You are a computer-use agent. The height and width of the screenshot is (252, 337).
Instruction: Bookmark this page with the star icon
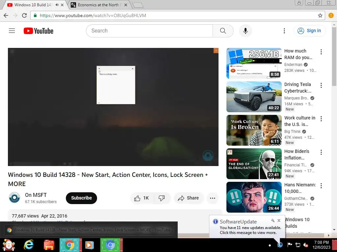pos(320,15)
